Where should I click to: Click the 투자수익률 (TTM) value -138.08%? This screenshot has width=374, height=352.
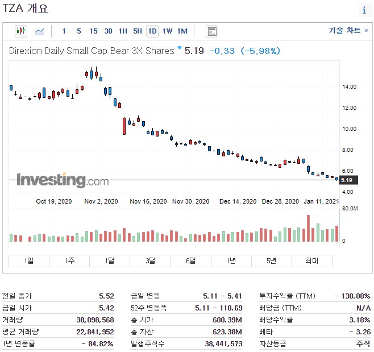[x=352, y=296]
